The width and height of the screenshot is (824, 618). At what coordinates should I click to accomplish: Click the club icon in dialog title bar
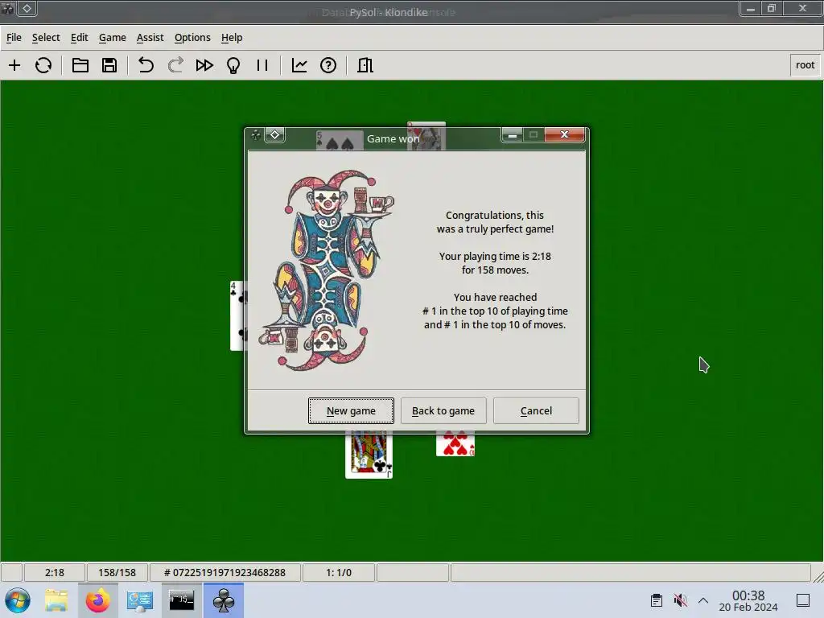(255, 135)
